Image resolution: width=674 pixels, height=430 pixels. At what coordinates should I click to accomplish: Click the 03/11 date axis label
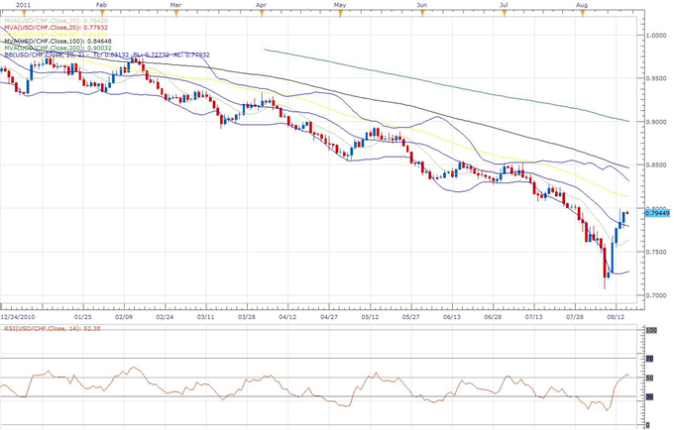[x=206, y=317]
